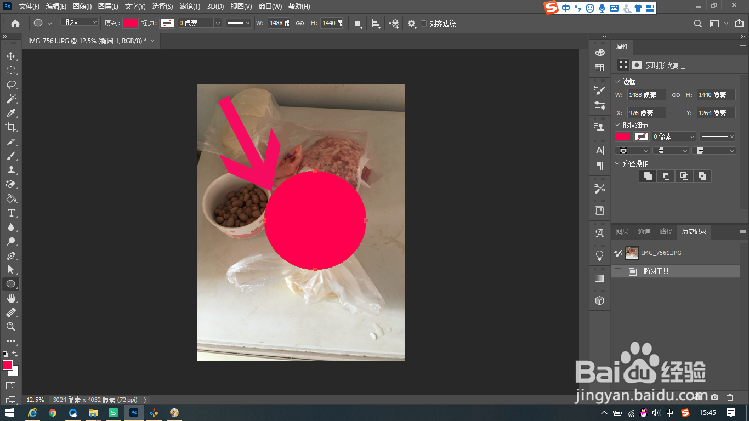
Task: Select the Lasso tool
Action: pos(10,84)
